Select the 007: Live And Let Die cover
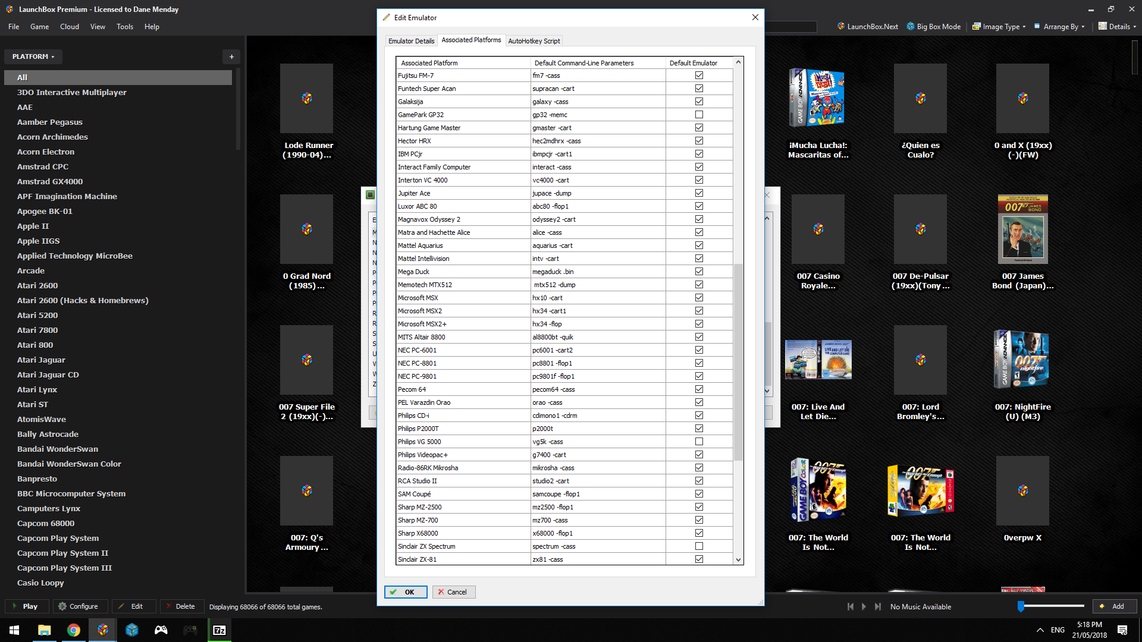1142x642 pixels. point(818,360)
